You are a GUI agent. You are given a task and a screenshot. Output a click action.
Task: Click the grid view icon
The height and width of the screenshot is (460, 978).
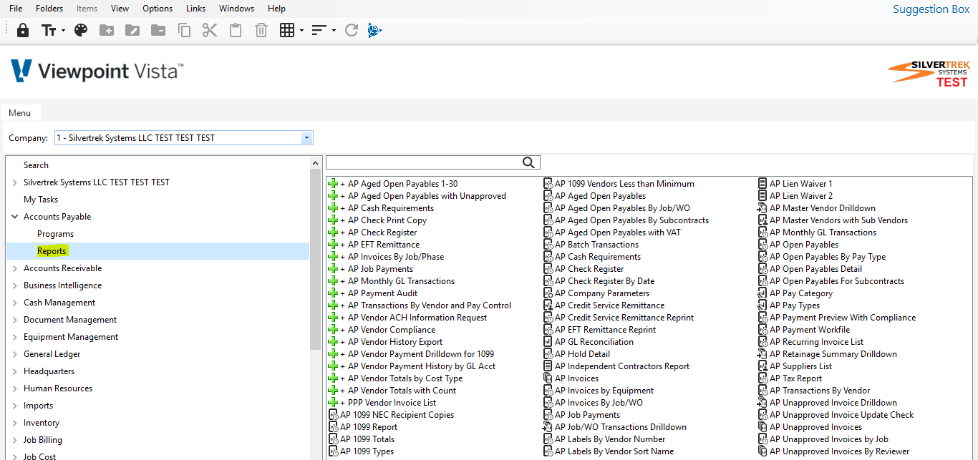click(287, 30)
